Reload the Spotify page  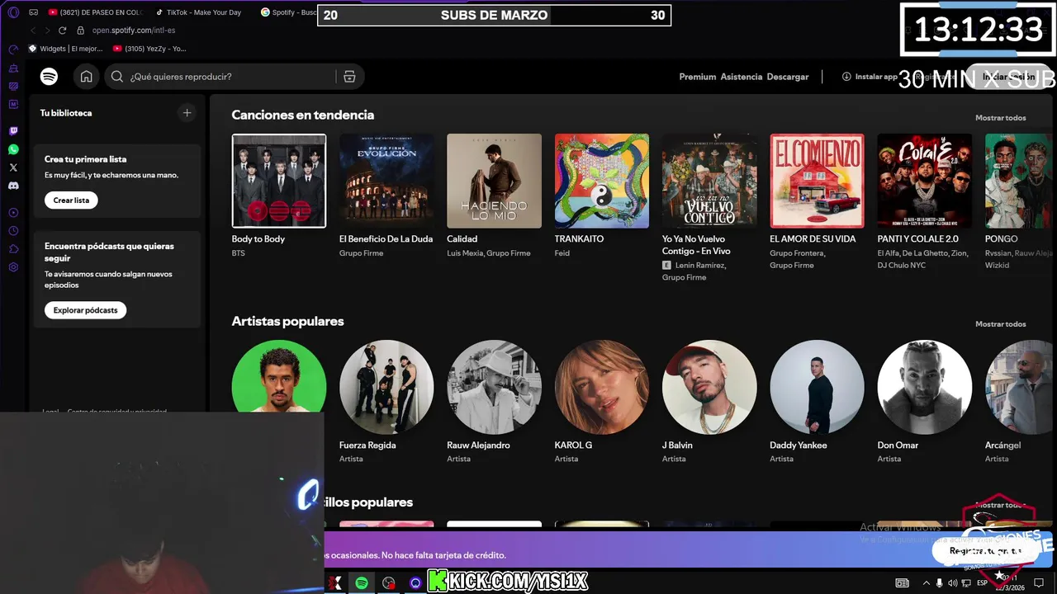[62, 31]
